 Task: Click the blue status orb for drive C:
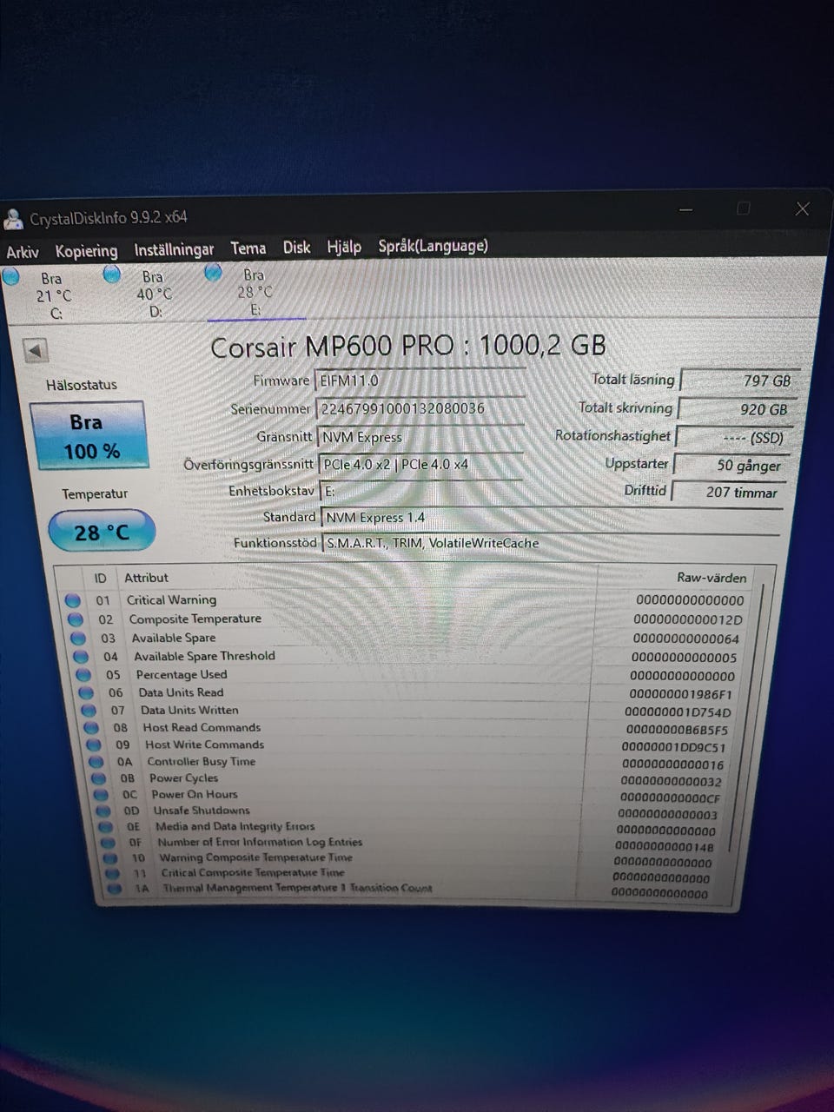(x=11, y=277)
